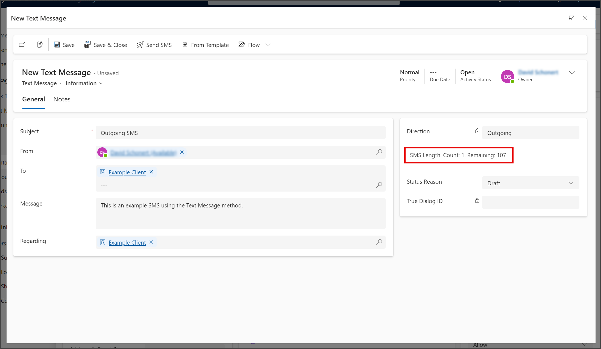Click the Normal Priority header field
601x349 pixels.
point(409,76)
